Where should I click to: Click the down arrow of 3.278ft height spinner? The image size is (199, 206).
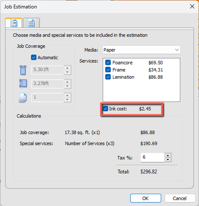pos(67,86)
